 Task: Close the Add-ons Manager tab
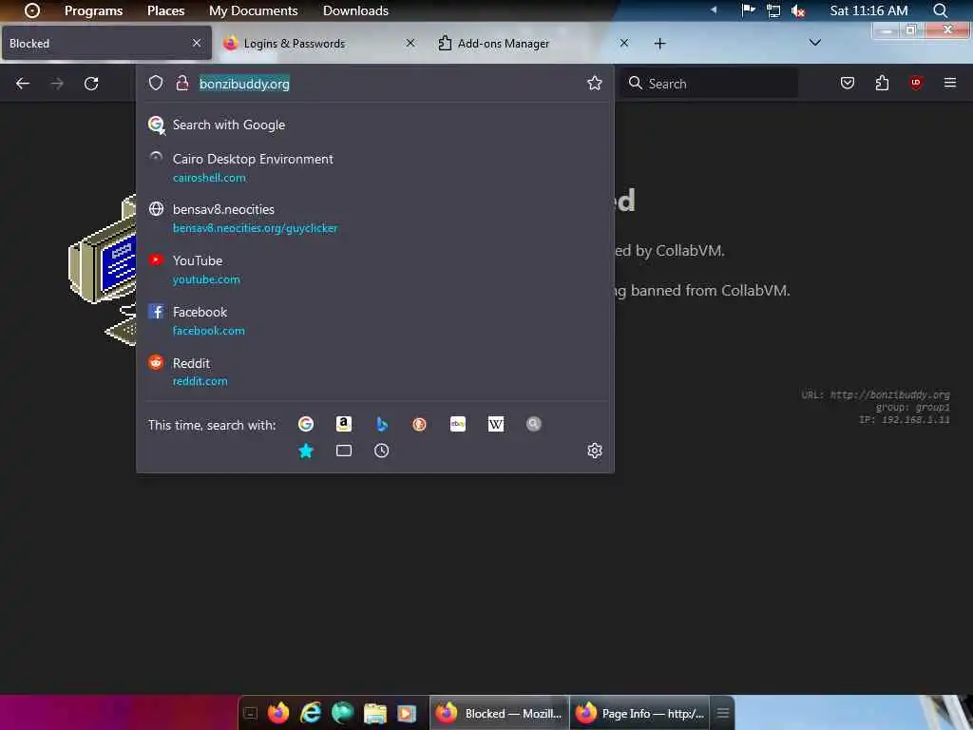point(624,43)
